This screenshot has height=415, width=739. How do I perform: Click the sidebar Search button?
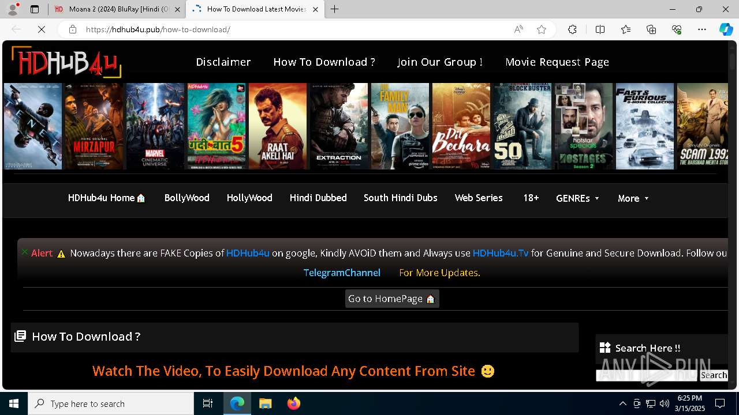click(714, 375)
